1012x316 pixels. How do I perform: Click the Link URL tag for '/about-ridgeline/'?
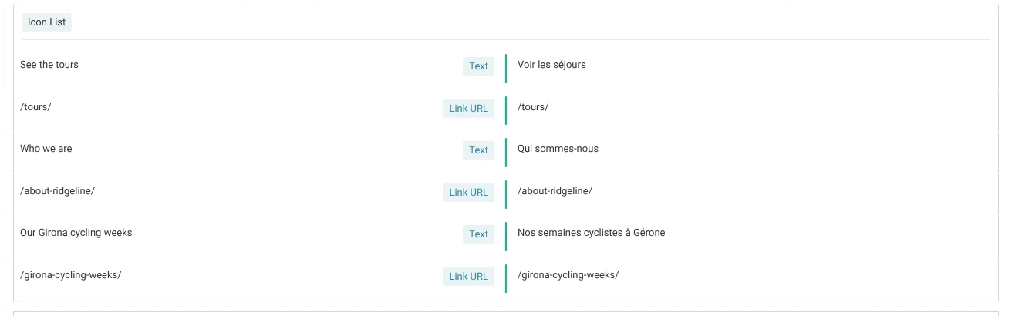[468, 193]
